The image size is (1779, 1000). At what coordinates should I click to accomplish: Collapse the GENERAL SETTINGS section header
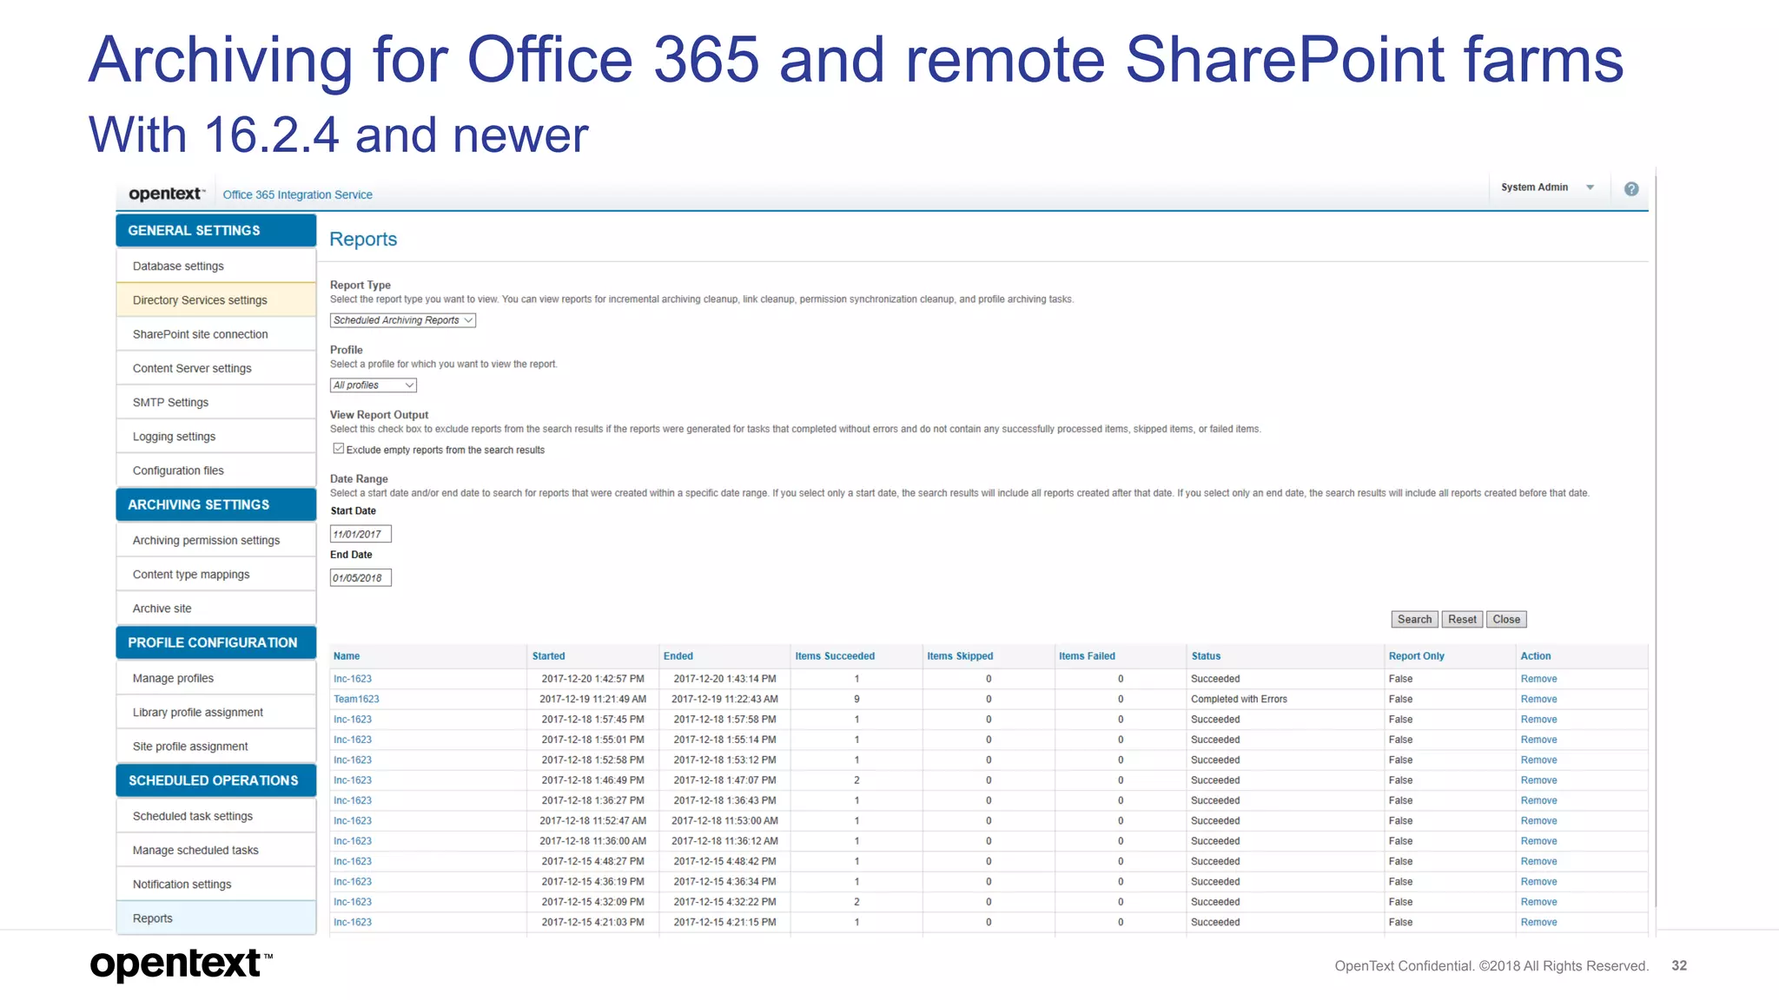(216, 230)
